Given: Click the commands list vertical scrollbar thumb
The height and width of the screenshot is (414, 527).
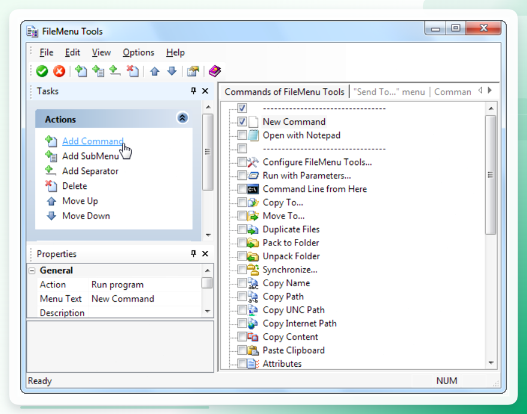Looking at the screenshot, I should (x=491, y=174).
